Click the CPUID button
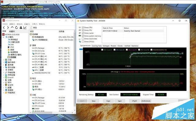The image size is (196, 121). pyautogui.click(x=134, y=101)
